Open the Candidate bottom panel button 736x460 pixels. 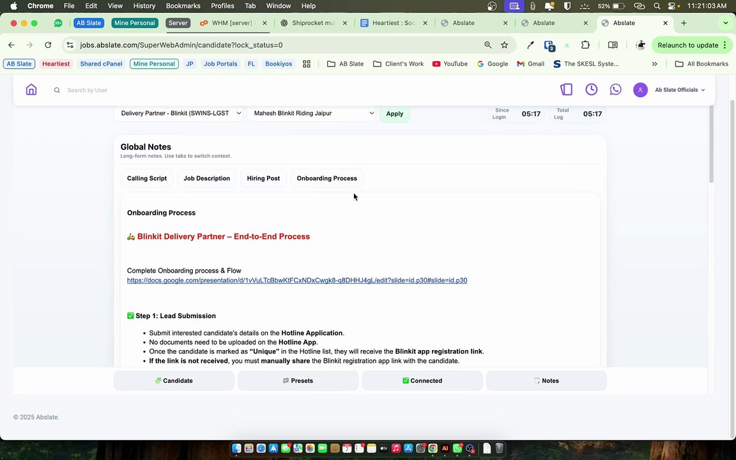pos(174,381)
